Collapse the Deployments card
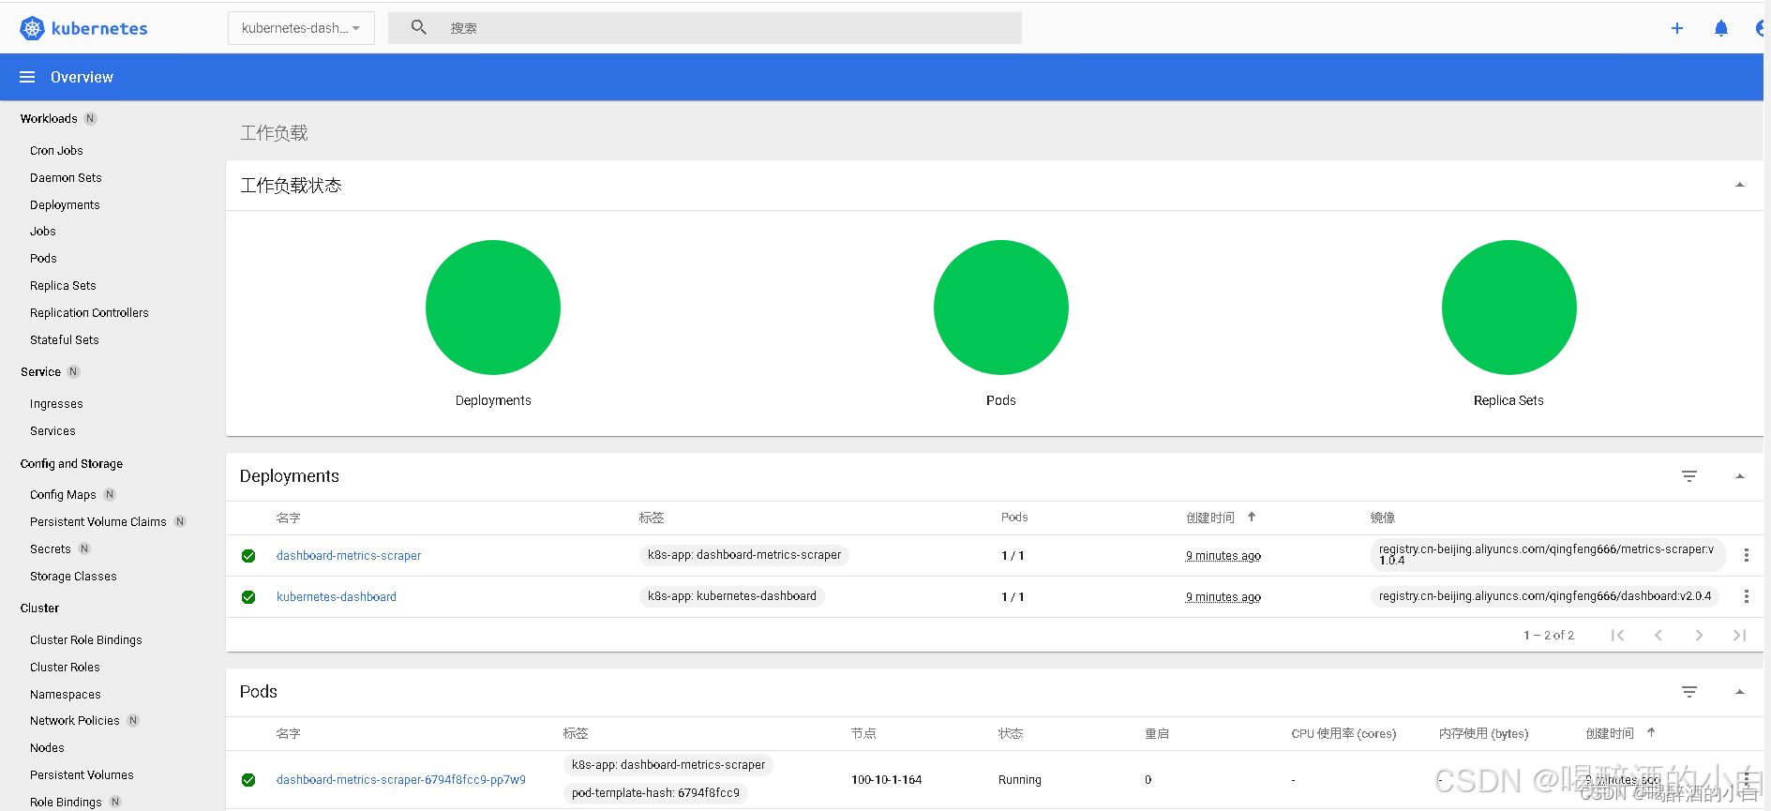1771x811 pixels. [1739, 476]
